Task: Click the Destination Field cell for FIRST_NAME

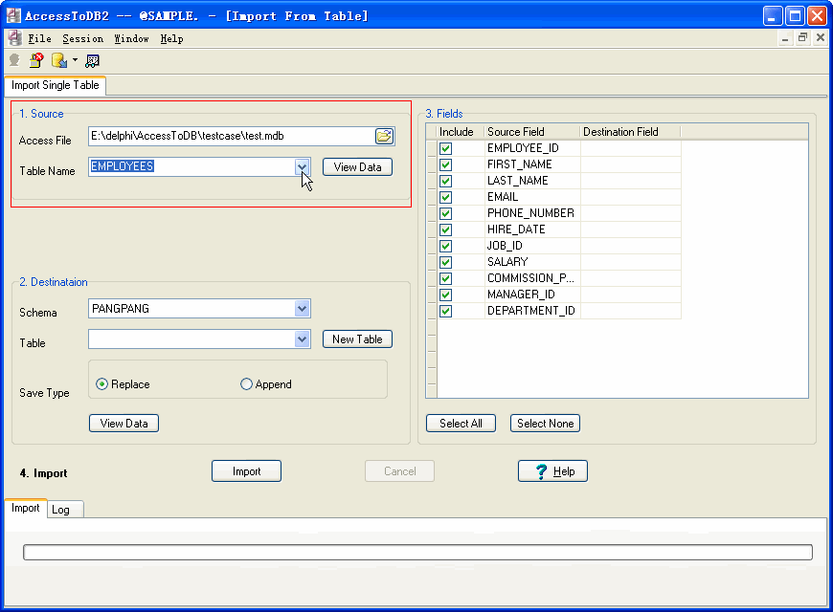Action: (631, 164)
